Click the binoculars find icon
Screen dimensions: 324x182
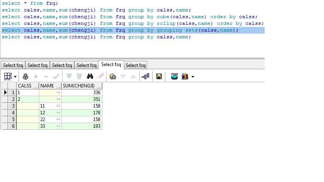coord(90,76)
